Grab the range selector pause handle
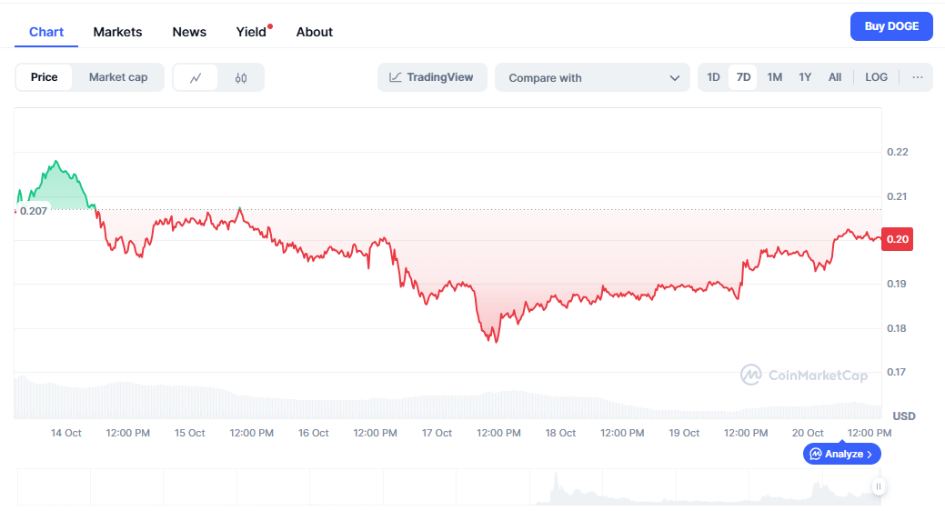Screen dimensions: 945x511 point(878,486)
